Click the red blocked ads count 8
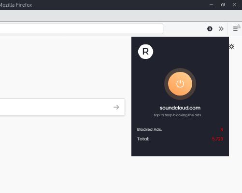Image resolution: width=242 pixels, height=193 pixels. coord(222,129)
